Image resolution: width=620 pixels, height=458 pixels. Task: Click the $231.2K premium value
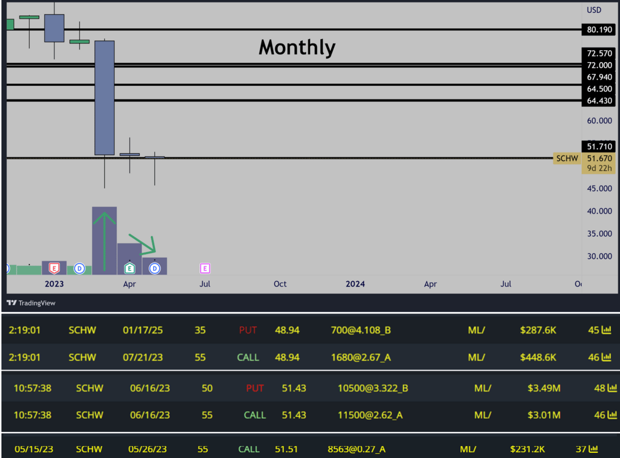pos(528,449)
